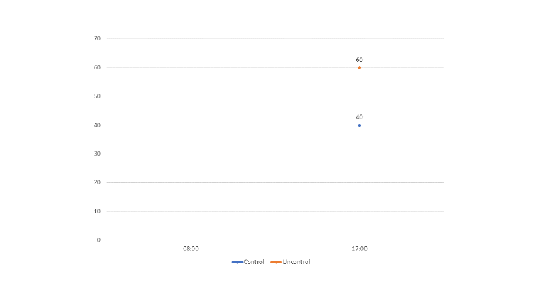Select the data label 60
Viewport: 540px width, 303px height.
tap(360, 60)
